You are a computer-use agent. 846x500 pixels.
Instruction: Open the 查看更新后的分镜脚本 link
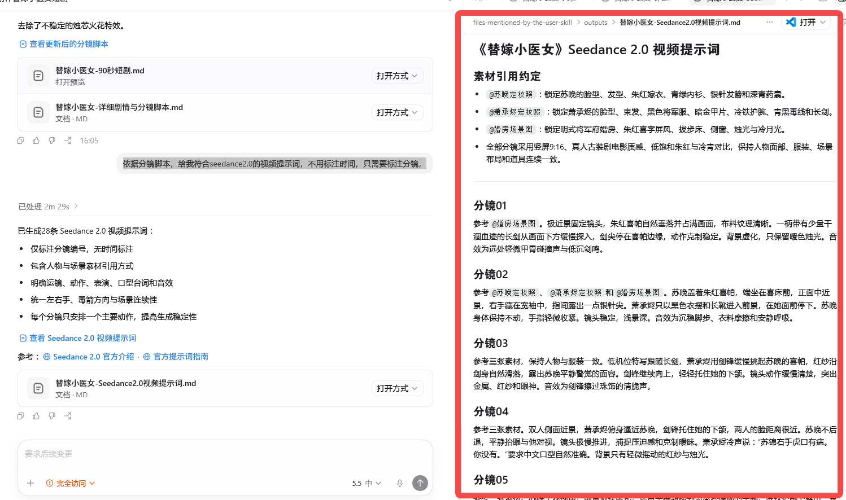[x=64, y=44]
